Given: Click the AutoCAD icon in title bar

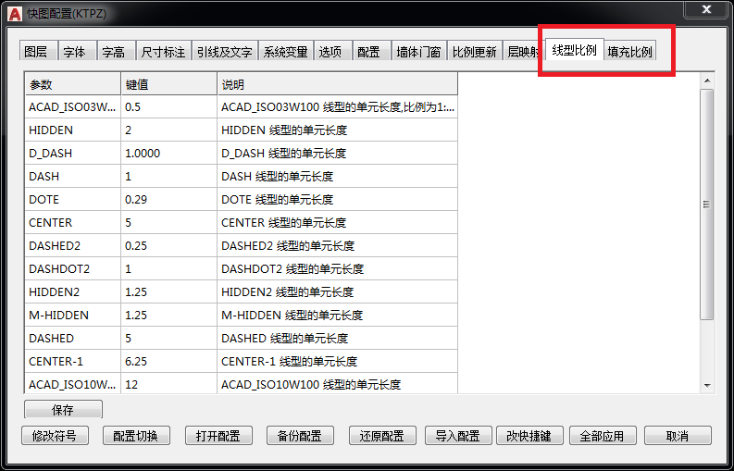Looking at the screenshot, I should tap(15, 14).
